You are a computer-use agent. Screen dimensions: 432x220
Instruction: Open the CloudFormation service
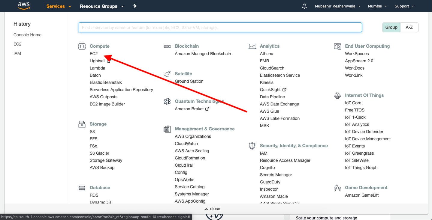[x=190, y=158]
